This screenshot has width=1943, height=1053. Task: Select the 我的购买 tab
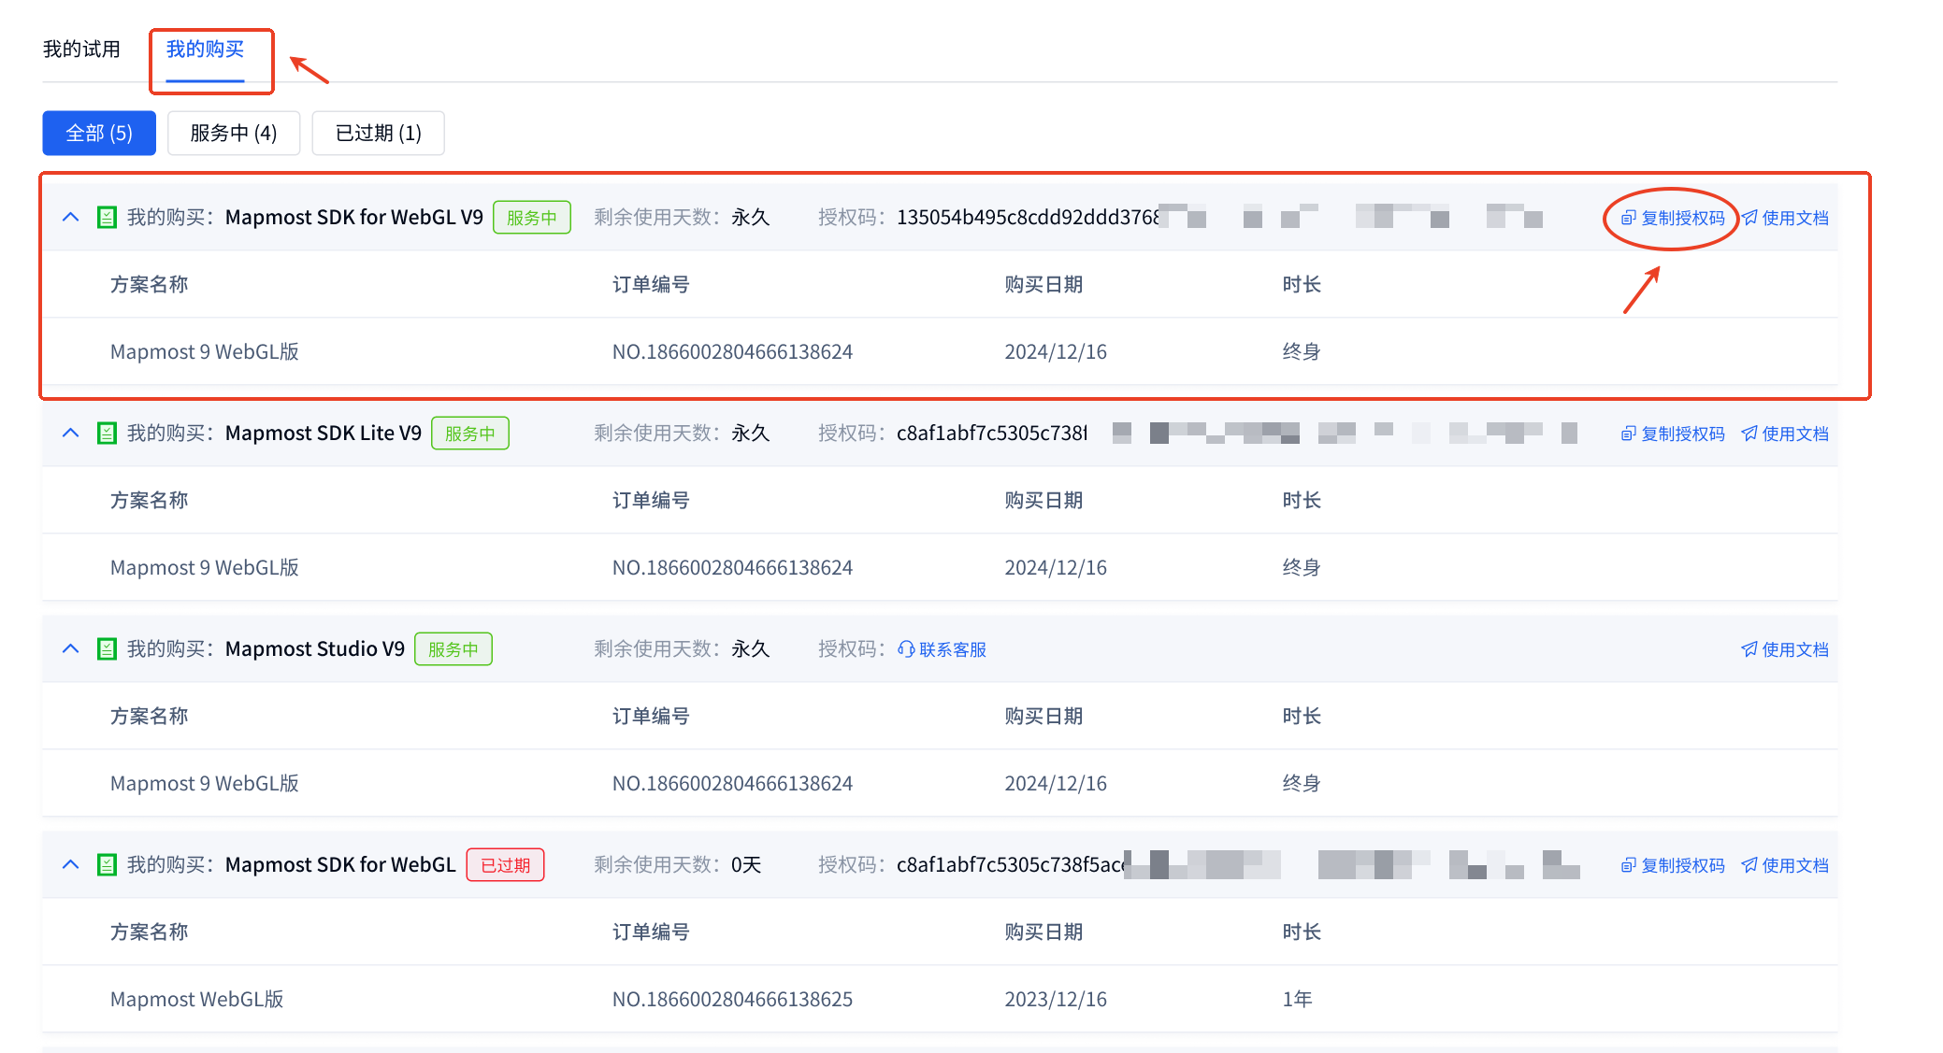pos(205,50)
